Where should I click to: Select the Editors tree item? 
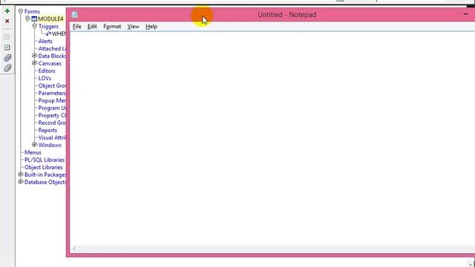47,71
